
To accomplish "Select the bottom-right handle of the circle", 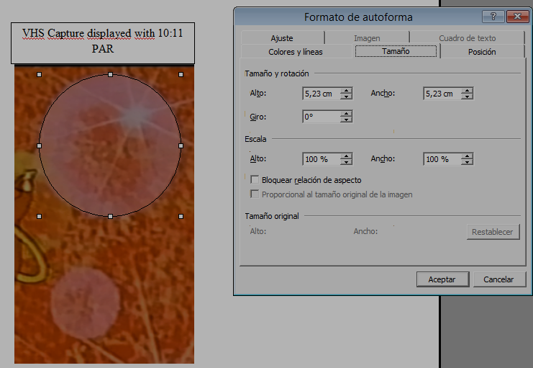I will [181, 217].
